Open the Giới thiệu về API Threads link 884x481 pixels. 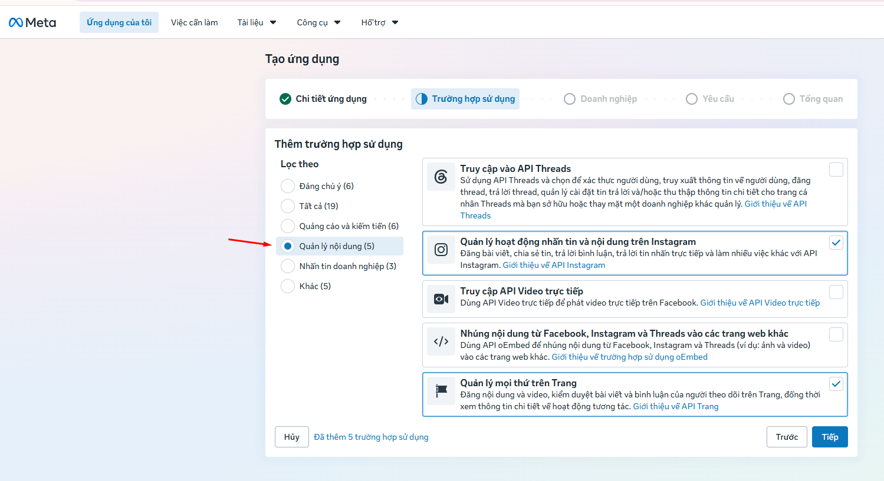(775, 204)
